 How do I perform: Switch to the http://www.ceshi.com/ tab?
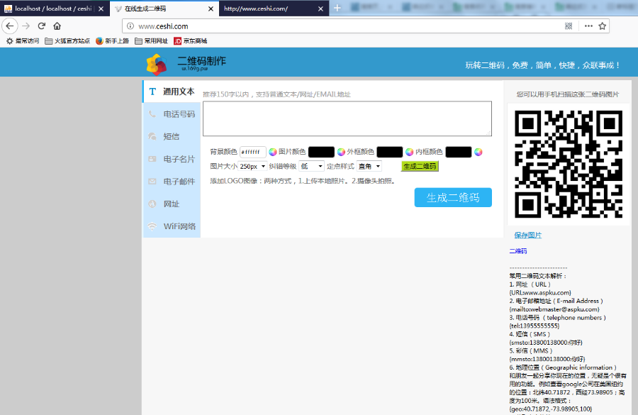point(274,9)
